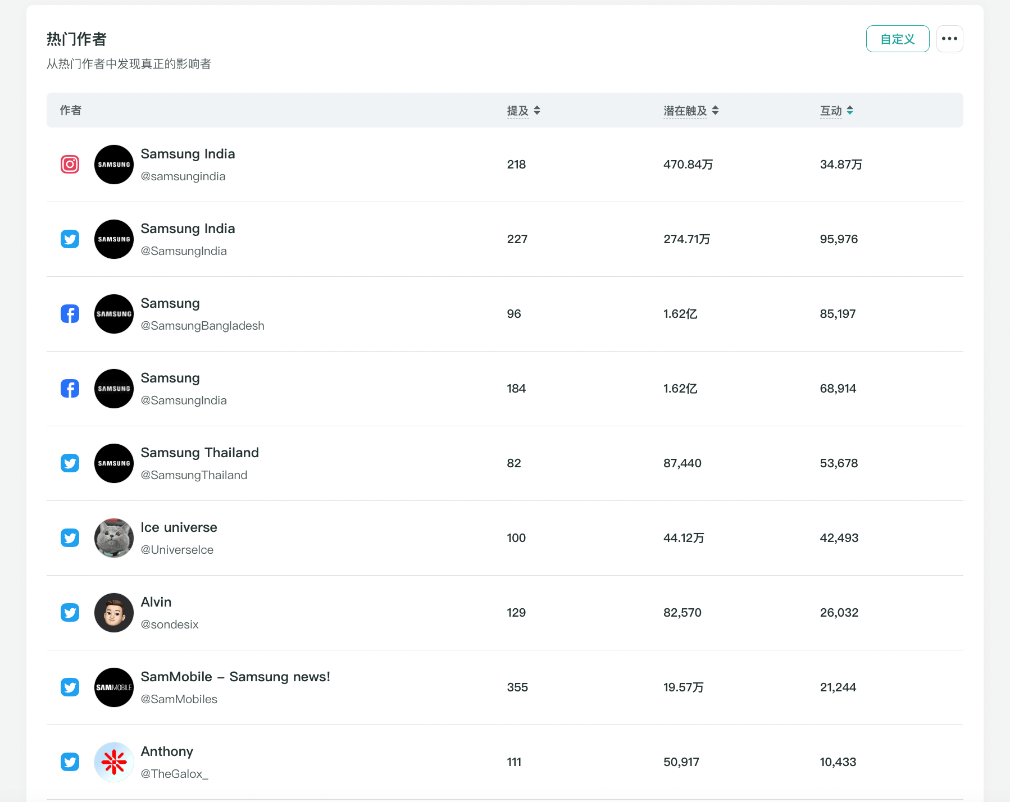Image resolution: width=1010 pixels, height=802 pixels.
Task: Click Alvin's profile avatar
Action: click(114, 613)
